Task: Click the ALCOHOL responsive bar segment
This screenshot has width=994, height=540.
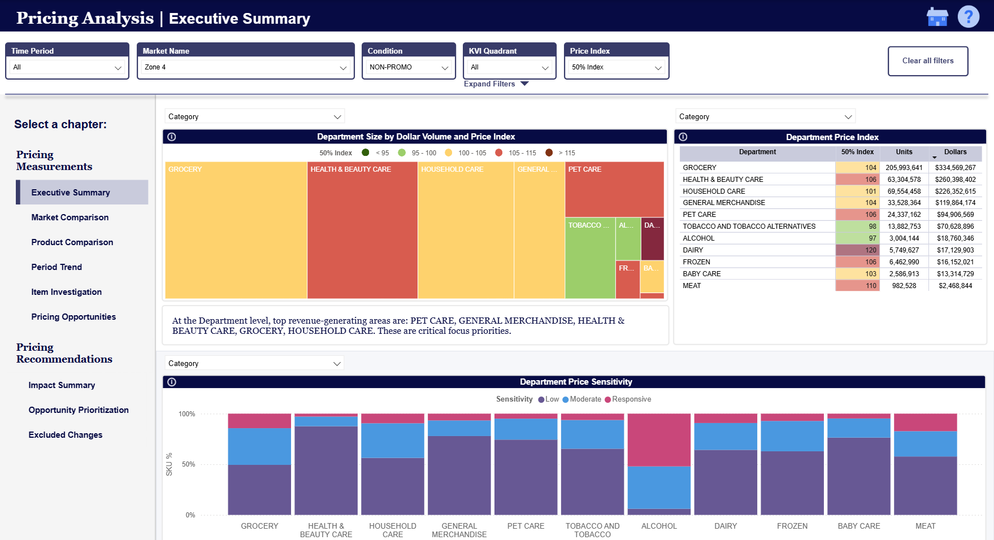Action: pos(659,440)
